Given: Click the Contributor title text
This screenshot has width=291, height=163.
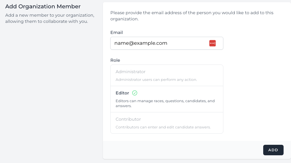Looking at the screenshot, I should coord(128,119).
